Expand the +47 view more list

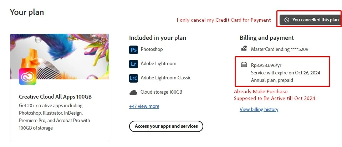pyautogui.click(x=144, y=106)
